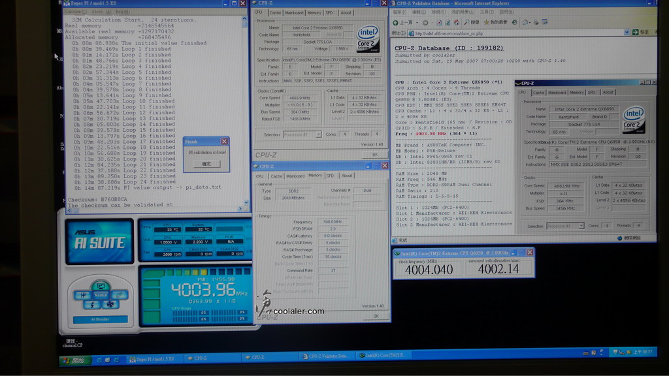Viewport: 669px width, 376px height.
Task: Click the Intel Core 2 logo in CPU-Z
Action: tap(368, 39)
